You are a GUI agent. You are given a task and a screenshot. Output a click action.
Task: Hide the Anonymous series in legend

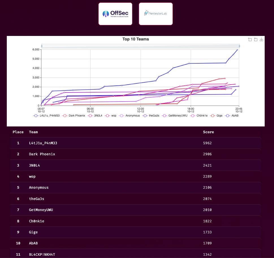coord(129,116)
